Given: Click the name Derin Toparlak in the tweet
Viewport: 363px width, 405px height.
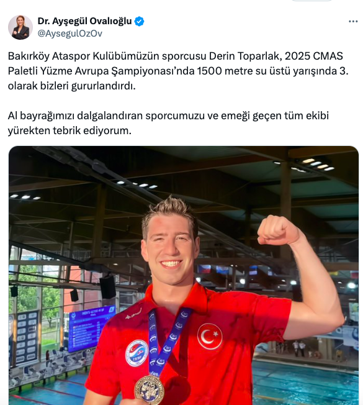Looking at the screenshot, I should (245, 56).
